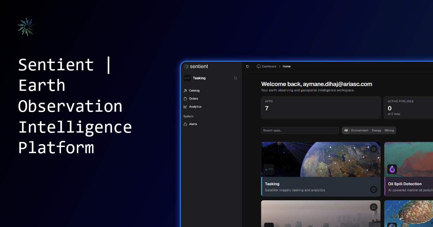
Task: Click the Welcome back heading
Action: (x=316, y=84)
